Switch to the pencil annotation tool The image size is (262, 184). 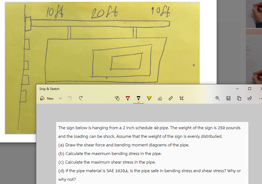coord(139,98)
